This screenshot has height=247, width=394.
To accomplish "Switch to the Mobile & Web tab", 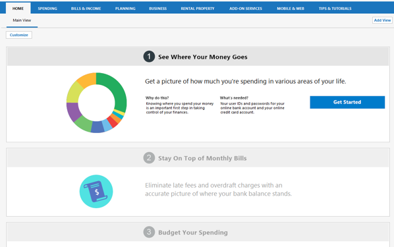I will coord(291,9).
